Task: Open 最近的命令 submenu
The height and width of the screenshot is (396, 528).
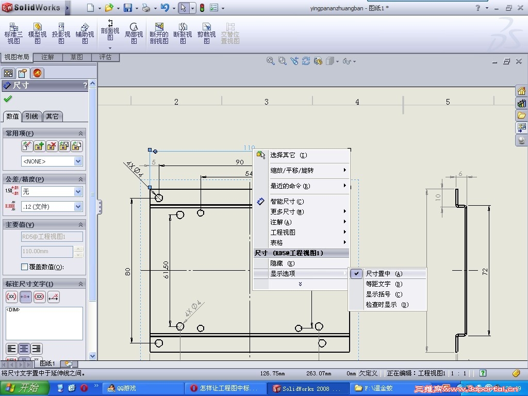Action: pos(301,186)
